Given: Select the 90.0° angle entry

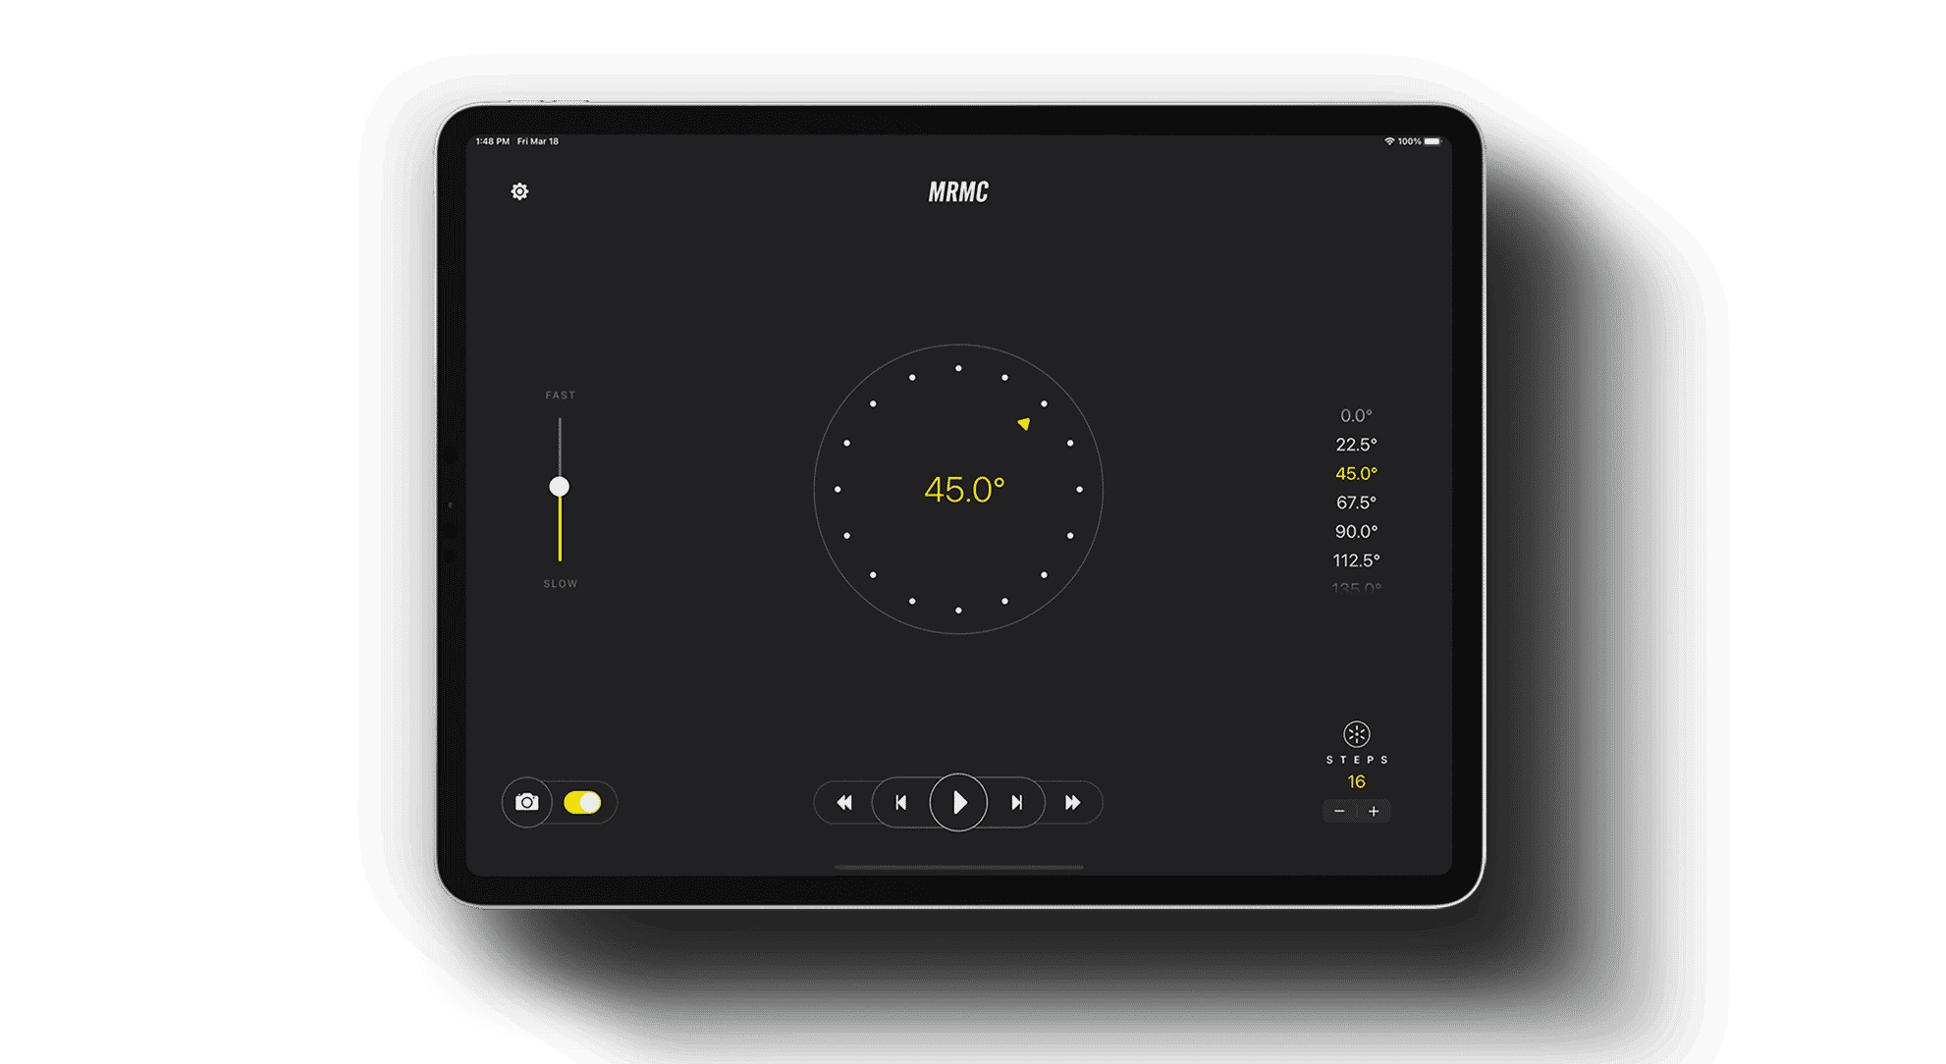Looking at the screenshot, I should 1356,531.
